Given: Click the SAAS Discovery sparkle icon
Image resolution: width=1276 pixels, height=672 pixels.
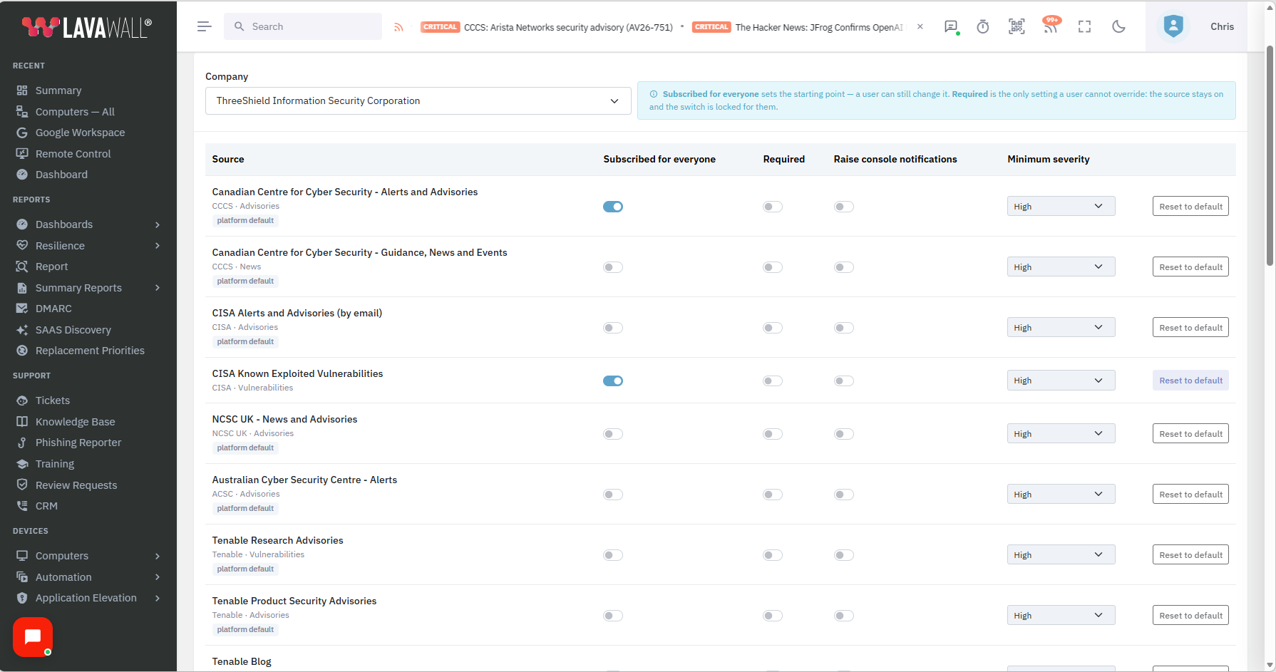Looking at the screenshot, I should tap(22, 330).
